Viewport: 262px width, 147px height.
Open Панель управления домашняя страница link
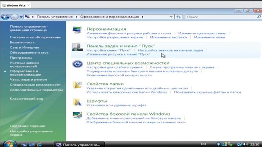point(29,28)
